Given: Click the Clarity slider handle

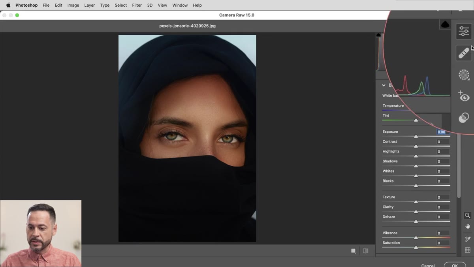Looking at the screenshot, I should pyautogui.click(x=416, y=212).
